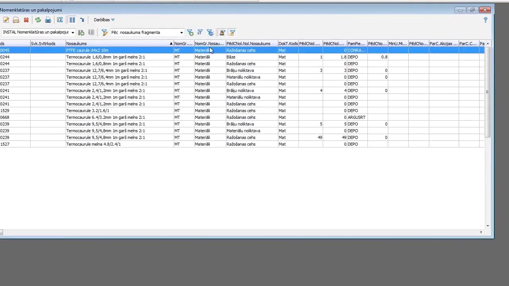Click the CONRA... supplier cell in first row
The width and height of the screenshot is (509, 286).
click(357, 50)
